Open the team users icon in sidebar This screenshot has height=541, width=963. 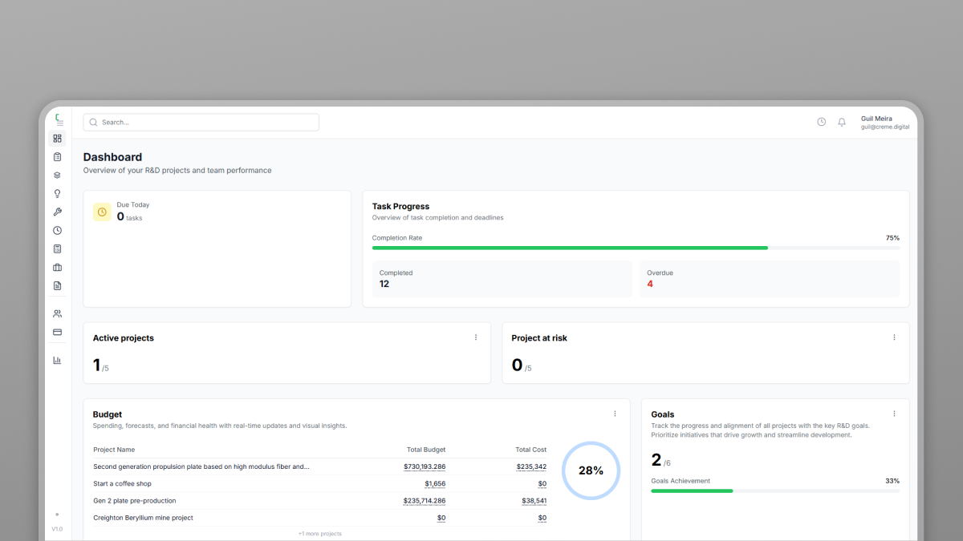tap(57, 313)
